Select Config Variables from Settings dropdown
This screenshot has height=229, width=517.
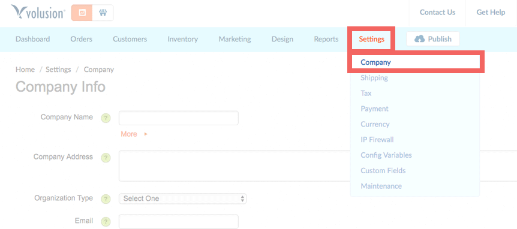click(x=386, y=155)
